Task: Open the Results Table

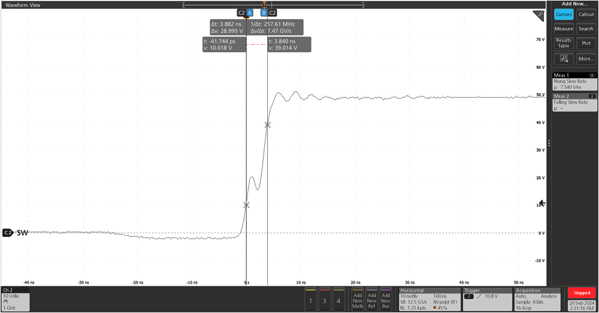Action: pyautogui.click(x=564, y=43)
